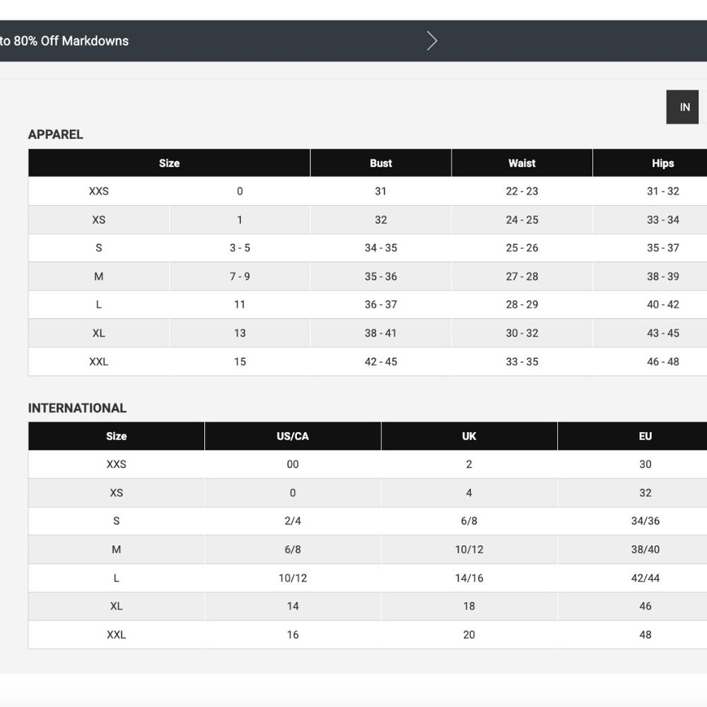Click the 14/16 UK size cell
Image resolution: width=707 pixels, height=707 pixels.
pos(469,578)
